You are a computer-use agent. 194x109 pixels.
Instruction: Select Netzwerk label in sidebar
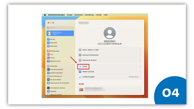[54, 46]
